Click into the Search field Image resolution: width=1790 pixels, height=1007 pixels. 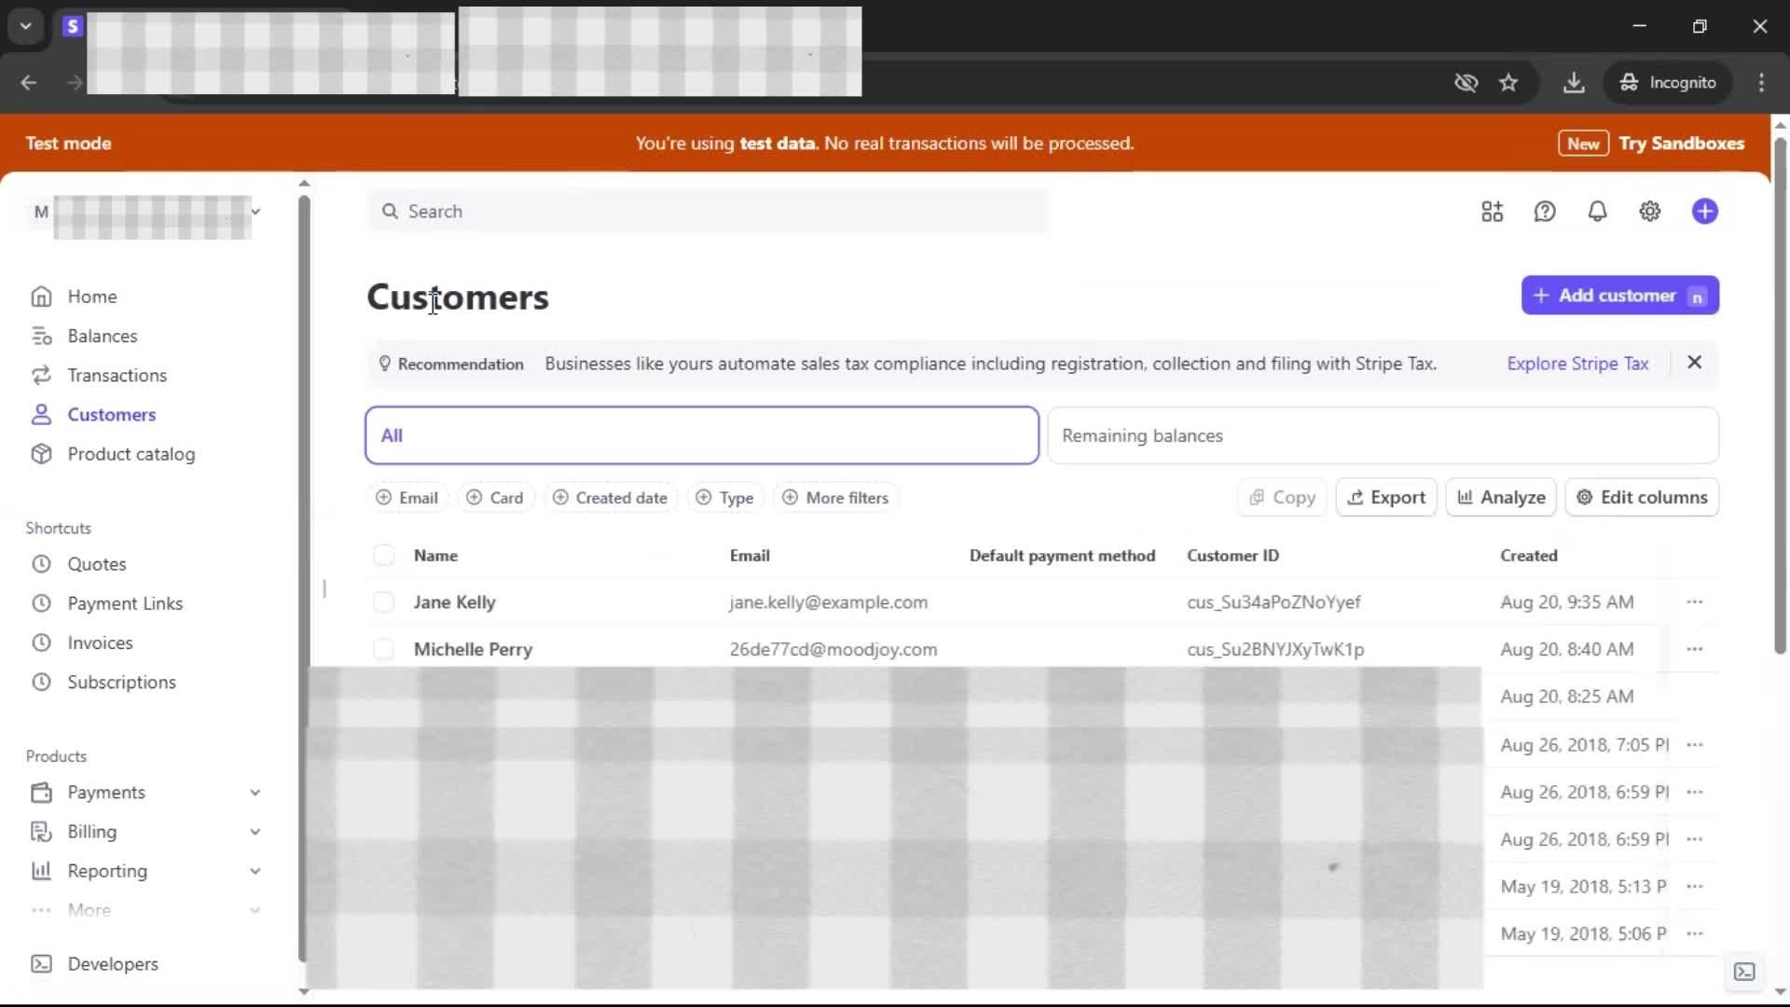coord(709,212)
